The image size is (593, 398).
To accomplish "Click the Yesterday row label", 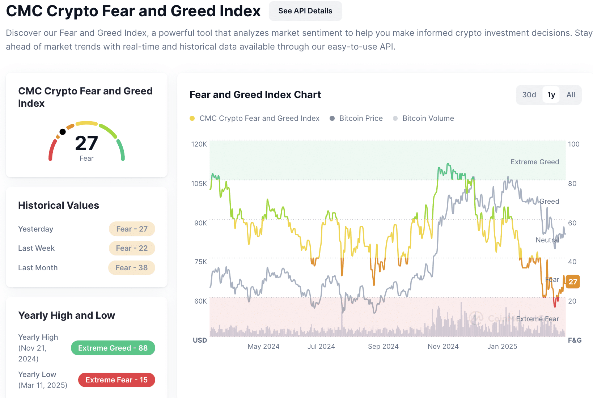I will (35, 229).
